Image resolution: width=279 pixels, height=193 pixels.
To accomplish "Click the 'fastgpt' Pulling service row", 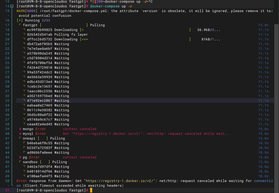I will click(x=62, y=25).
